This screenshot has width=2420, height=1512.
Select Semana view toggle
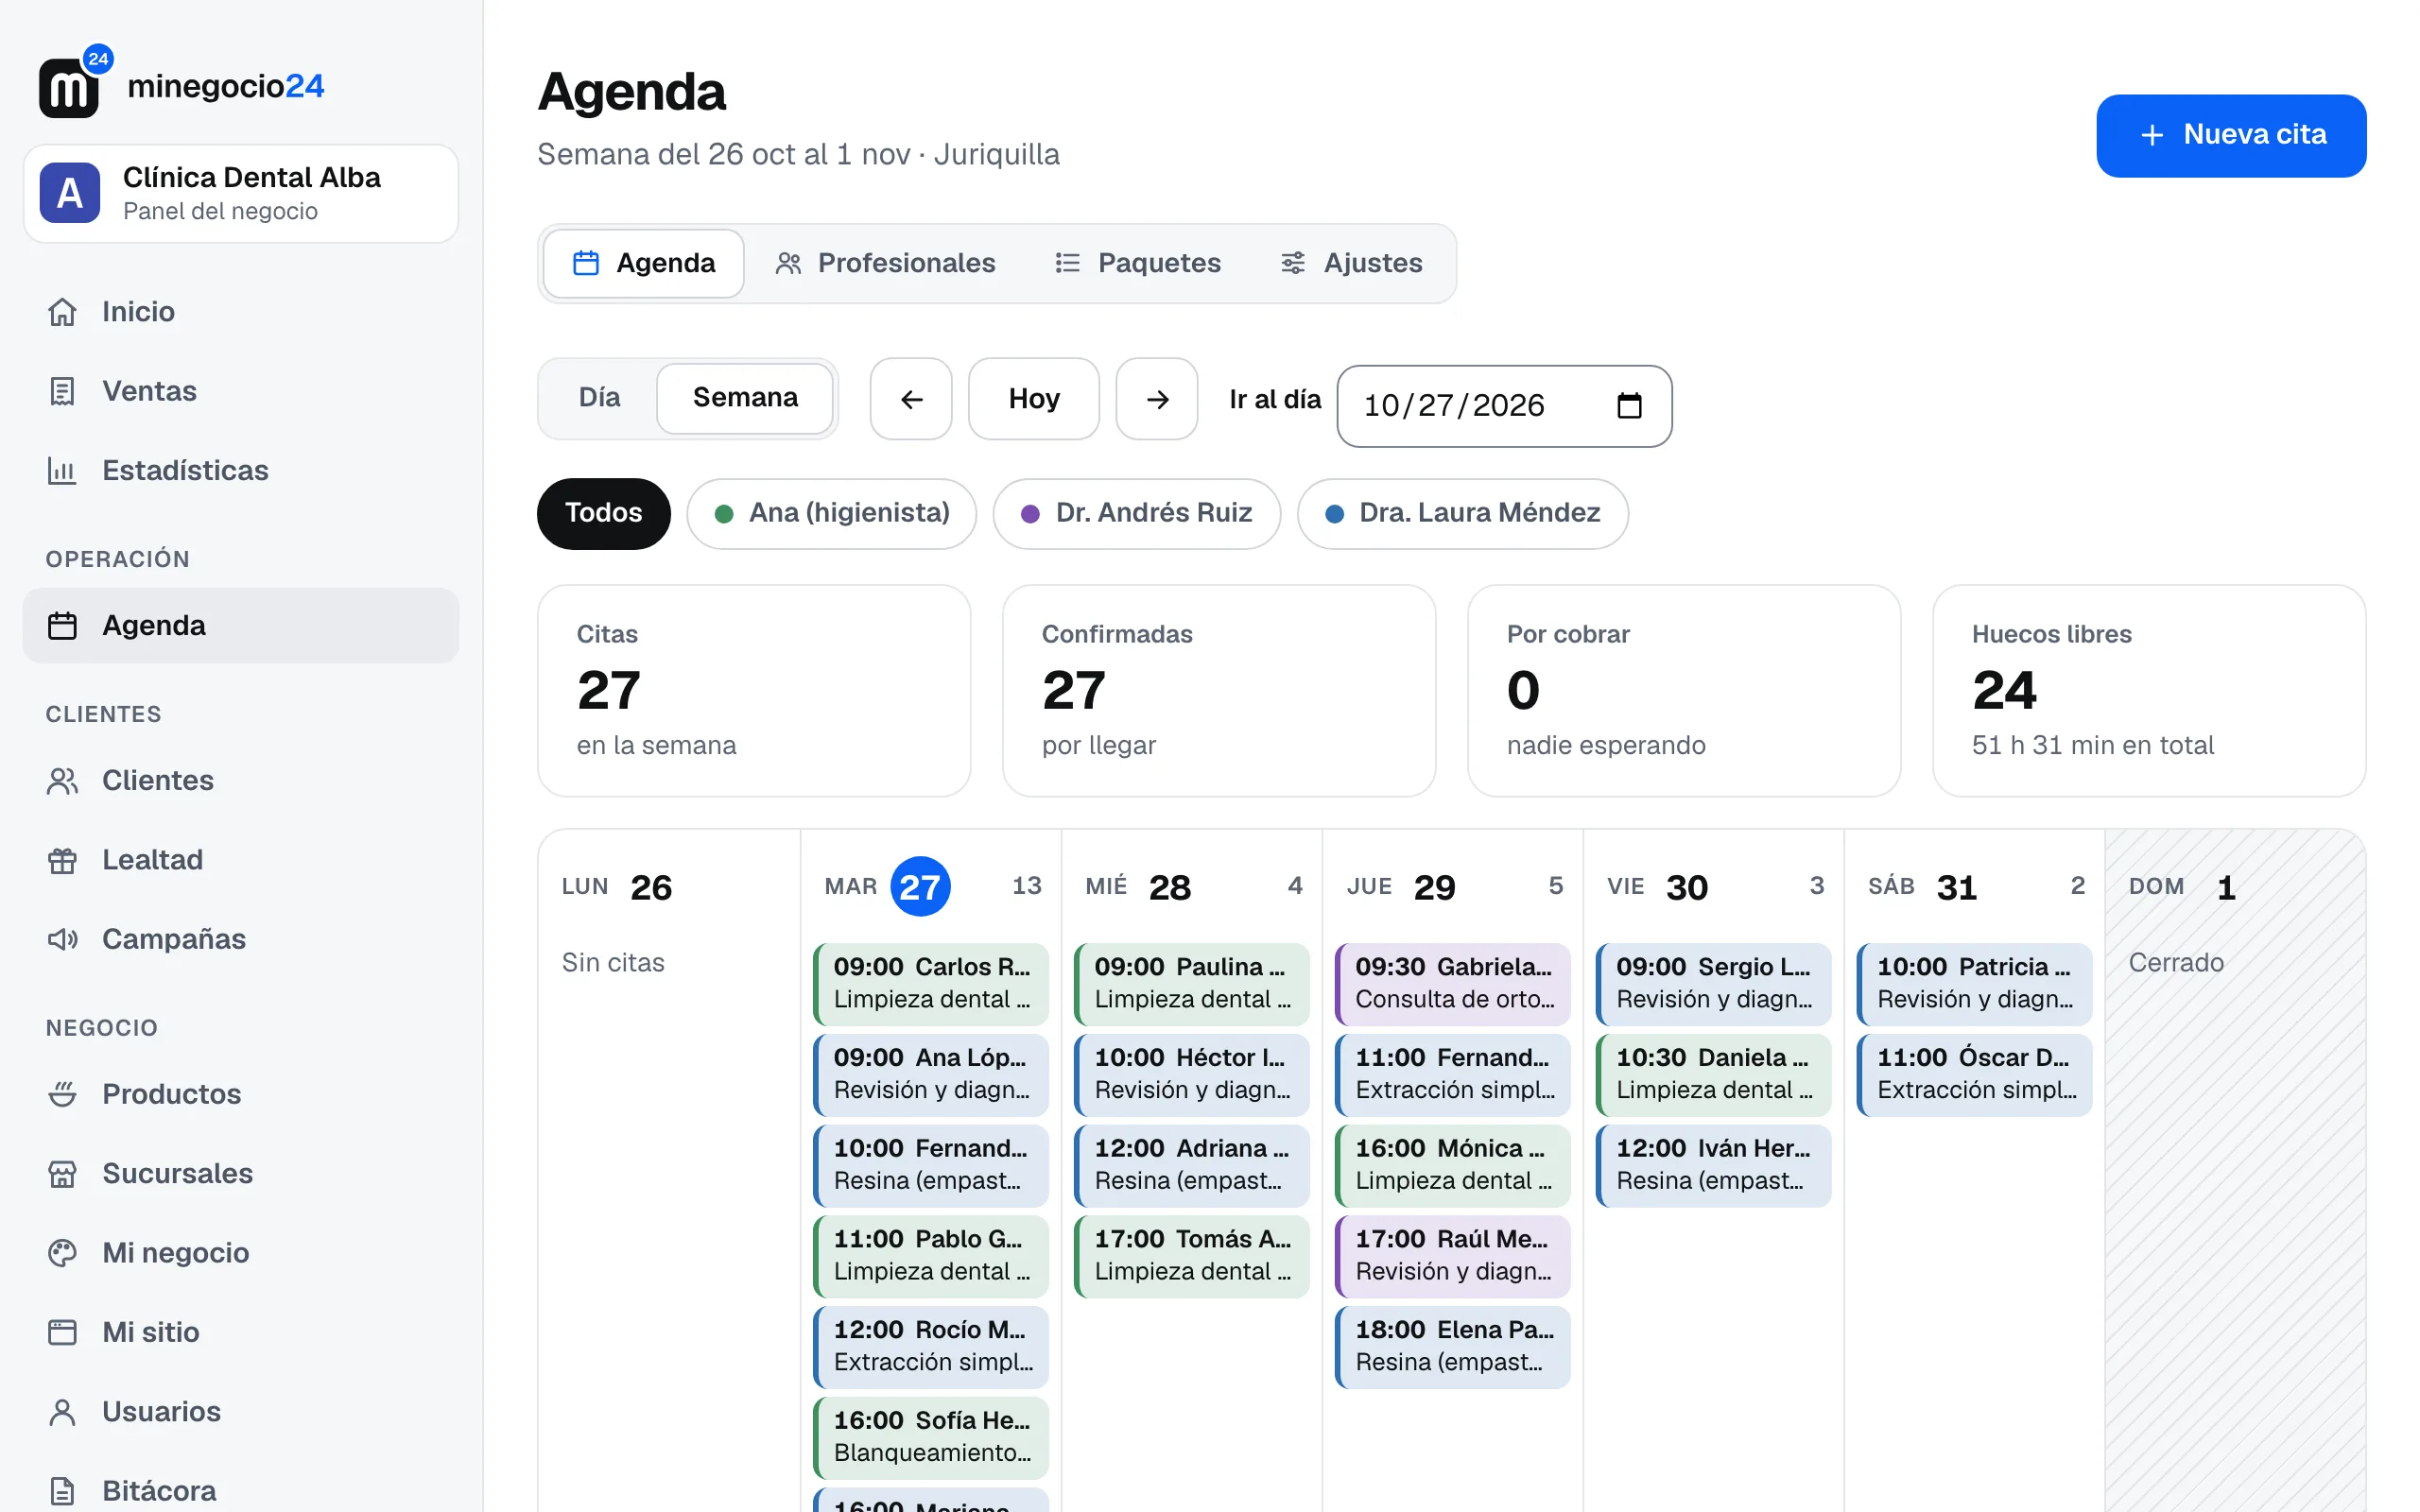745,398
